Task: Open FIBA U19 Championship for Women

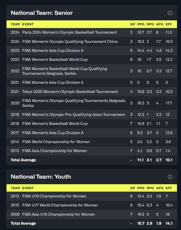Action: [54, 196]
